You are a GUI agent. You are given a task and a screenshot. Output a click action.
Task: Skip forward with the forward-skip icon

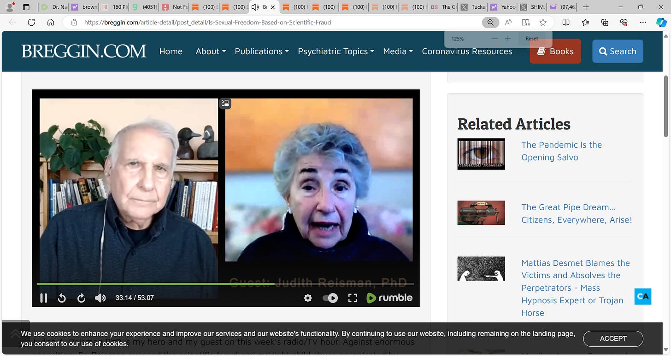pos(81,298)
